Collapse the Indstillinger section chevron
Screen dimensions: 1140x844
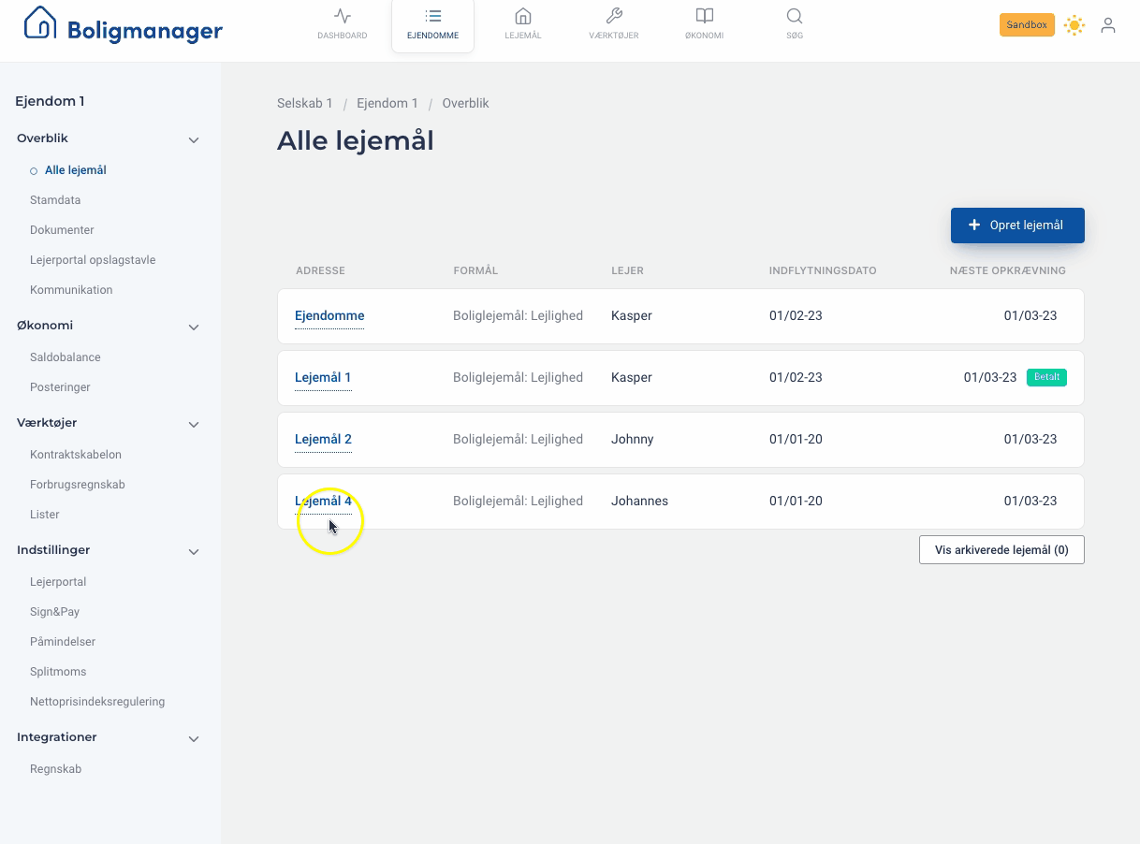pos(194,552)
